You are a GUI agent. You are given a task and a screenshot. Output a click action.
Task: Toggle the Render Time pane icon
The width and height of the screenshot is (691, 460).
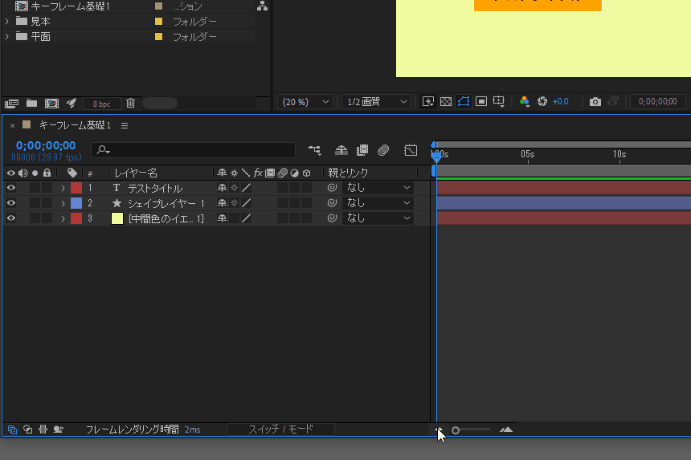click(x=58, y=429)
